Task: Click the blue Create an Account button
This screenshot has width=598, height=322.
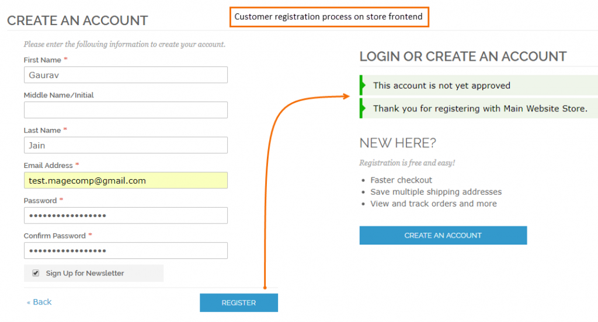Action: pos(443,236)
